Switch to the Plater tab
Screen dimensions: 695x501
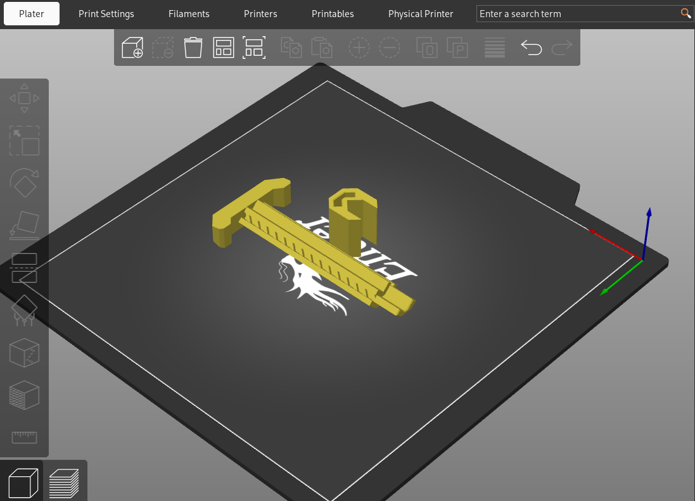(32, 14)
